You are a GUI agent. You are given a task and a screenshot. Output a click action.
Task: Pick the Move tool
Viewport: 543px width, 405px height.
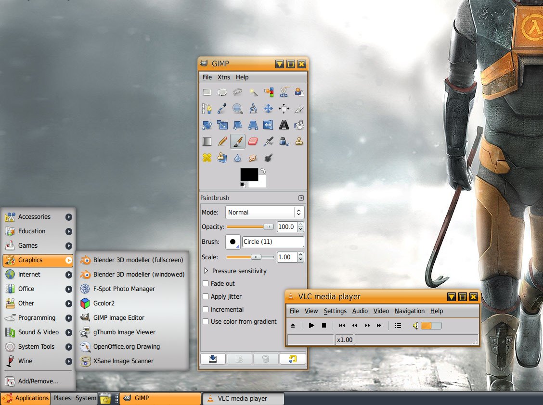[x=269, y=109]
